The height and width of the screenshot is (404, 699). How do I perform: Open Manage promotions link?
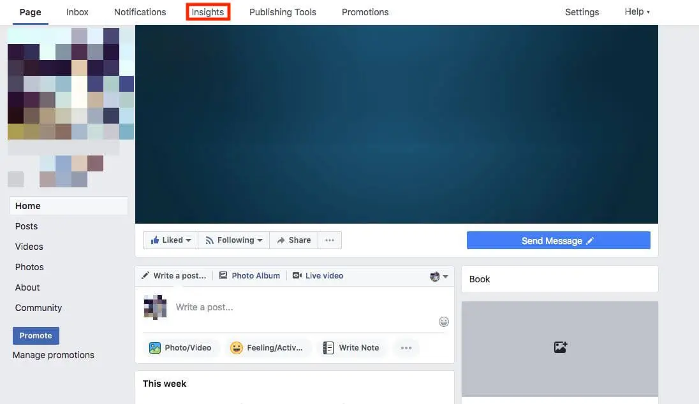coord(54,355)
